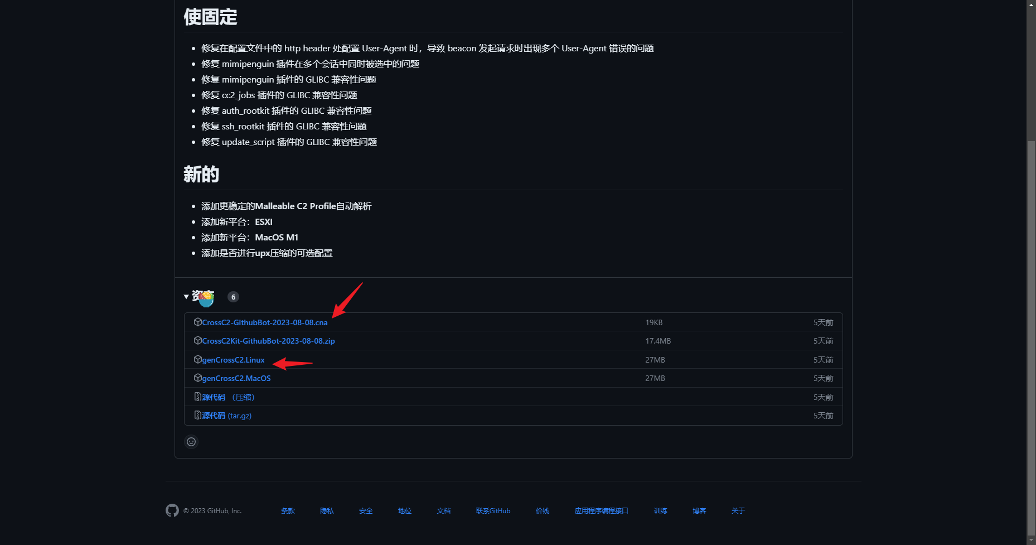Click the package icon beside CrossC2-GithubBot-2023-08-08.cna
The height and width of the screenshot is (545, 1036).
199,322
